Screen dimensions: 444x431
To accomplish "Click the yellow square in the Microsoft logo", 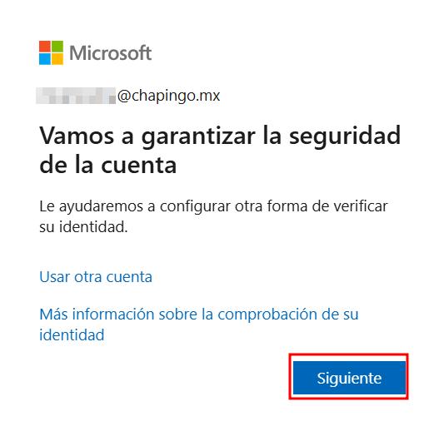I will tap(57, 59).
